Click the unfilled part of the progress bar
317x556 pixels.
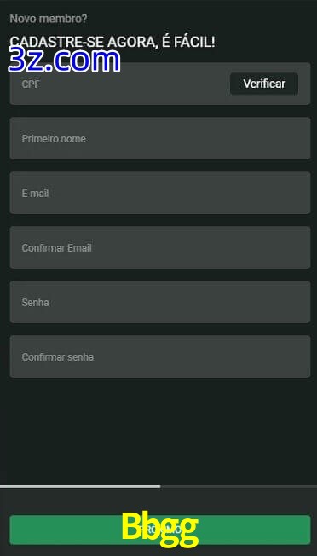tap(239, 486)
